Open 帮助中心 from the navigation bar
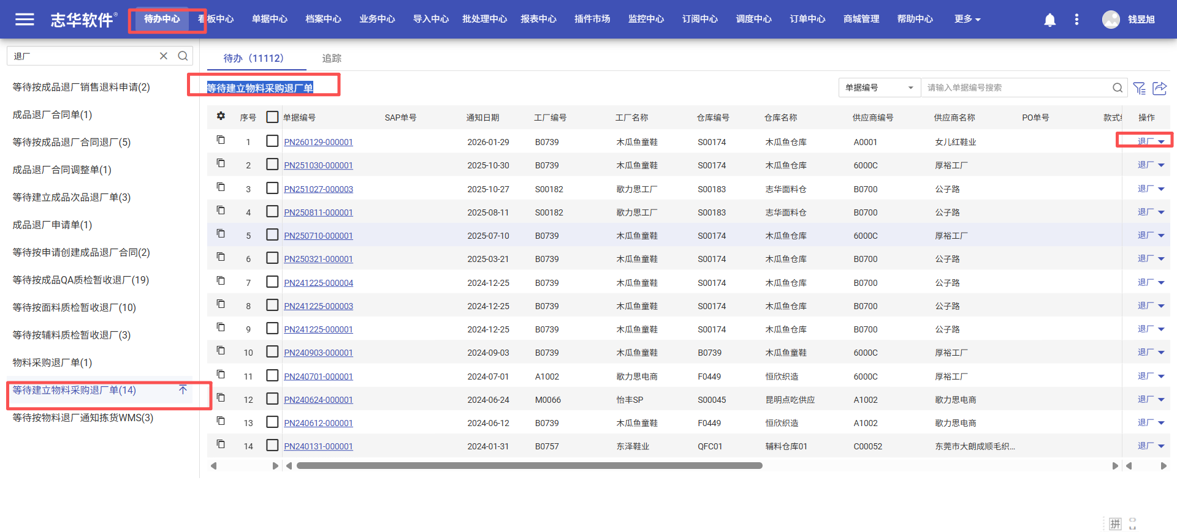 [x=915, y=19]
